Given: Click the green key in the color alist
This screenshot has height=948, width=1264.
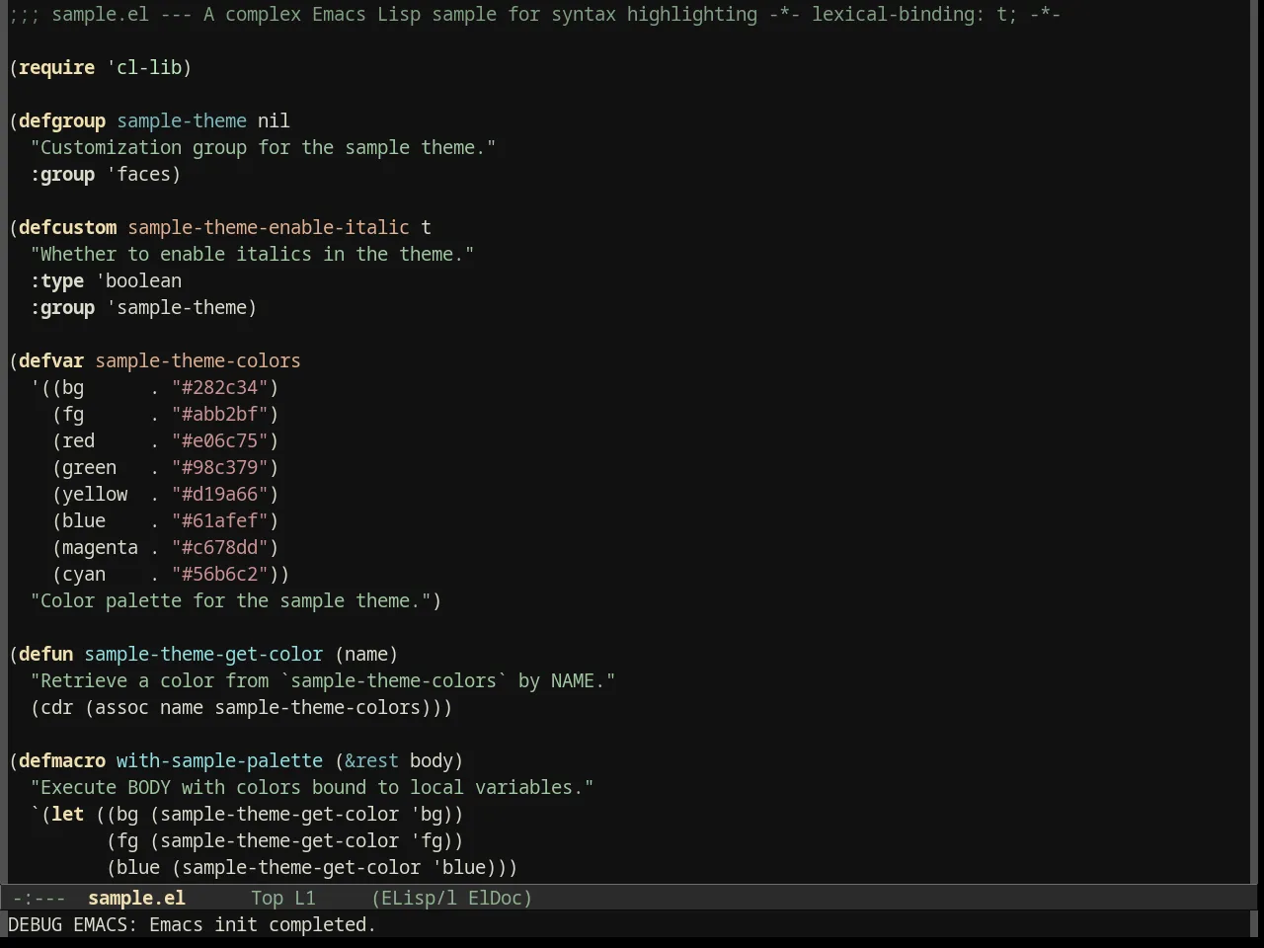Looking at the screenshot, I should (x=90, y=467).
